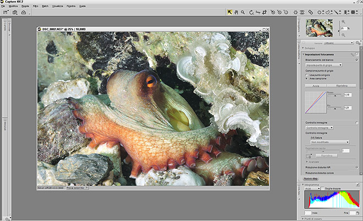This screenshot has height=221, width=363.
Task: Expand the Avanzate section
Action: 307,162
